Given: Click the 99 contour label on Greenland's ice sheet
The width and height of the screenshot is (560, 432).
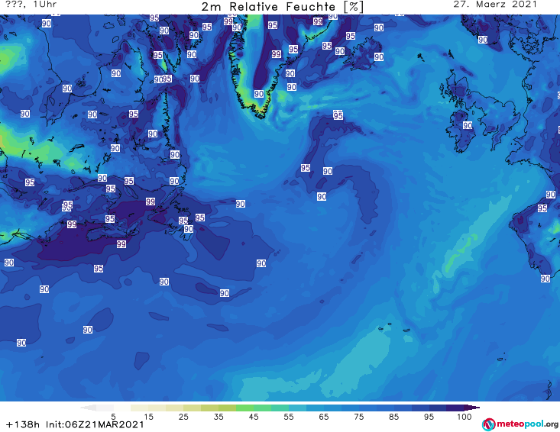Looking at the screenshot, I should (276, 54).
